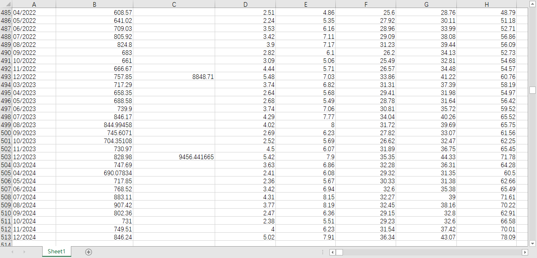
Task: Click cell with value 43.07
Action: click(426, 237)
